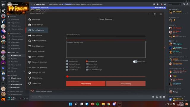190x107 pixels.
Task: Open the Tokens Utils icon
Action: click(30, 83)
